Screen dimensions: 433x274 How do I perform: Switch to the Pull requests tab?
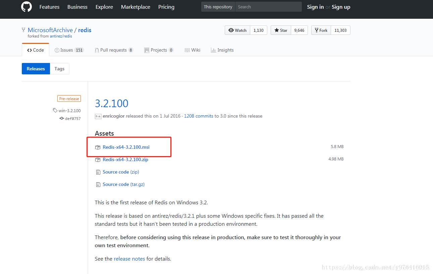click(x=114, y=50)
